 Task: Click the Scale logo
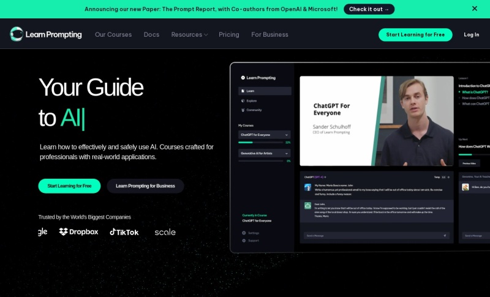[x=165, y=232]
